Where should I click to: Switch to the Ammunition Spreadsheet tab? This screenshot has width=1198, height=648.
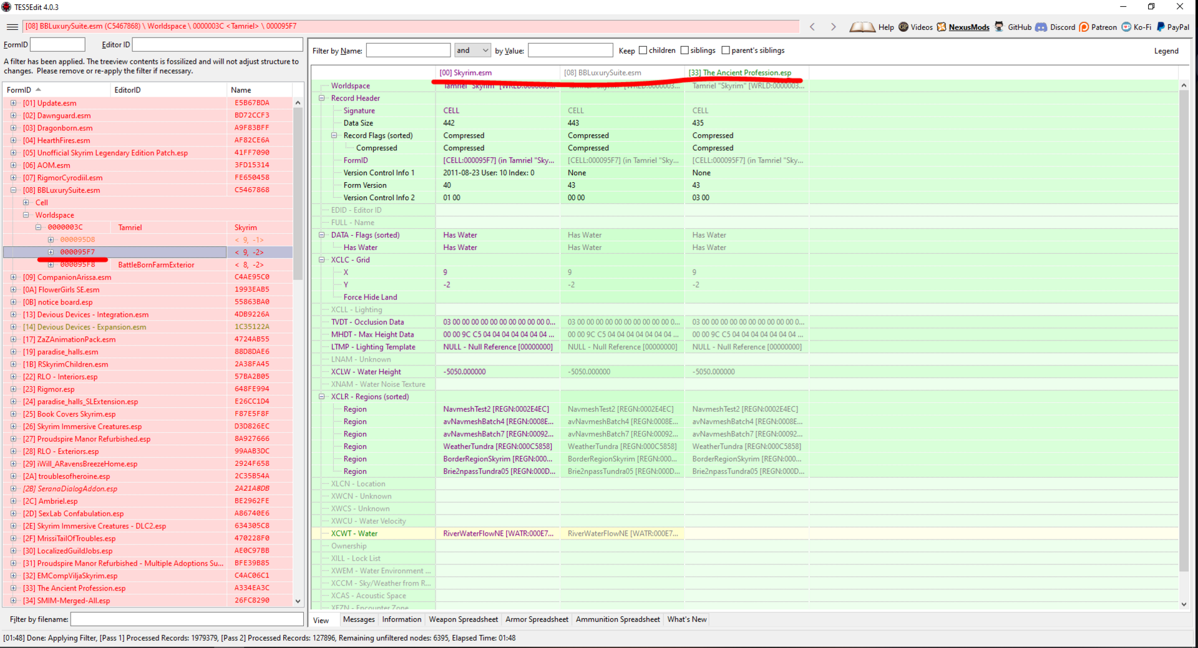pyautogui.click(x=618, y=619)
